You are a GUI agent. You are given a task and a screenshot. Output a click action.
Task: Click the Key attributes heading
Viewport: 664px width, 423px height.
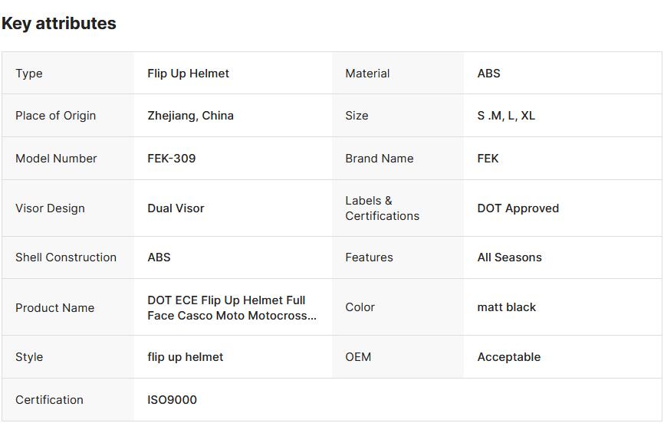pyautogui.click(x=59, y=23)
